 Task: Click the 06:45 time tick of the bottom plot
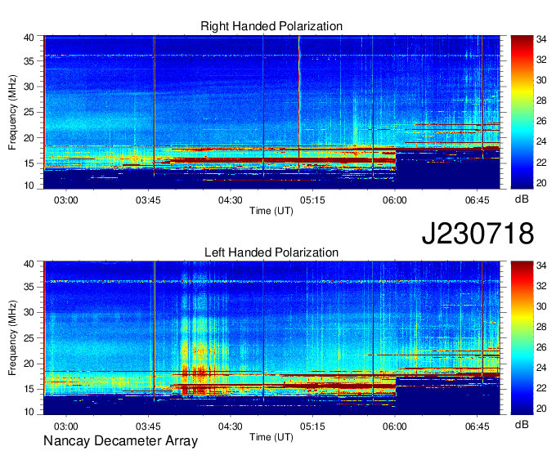478,426
